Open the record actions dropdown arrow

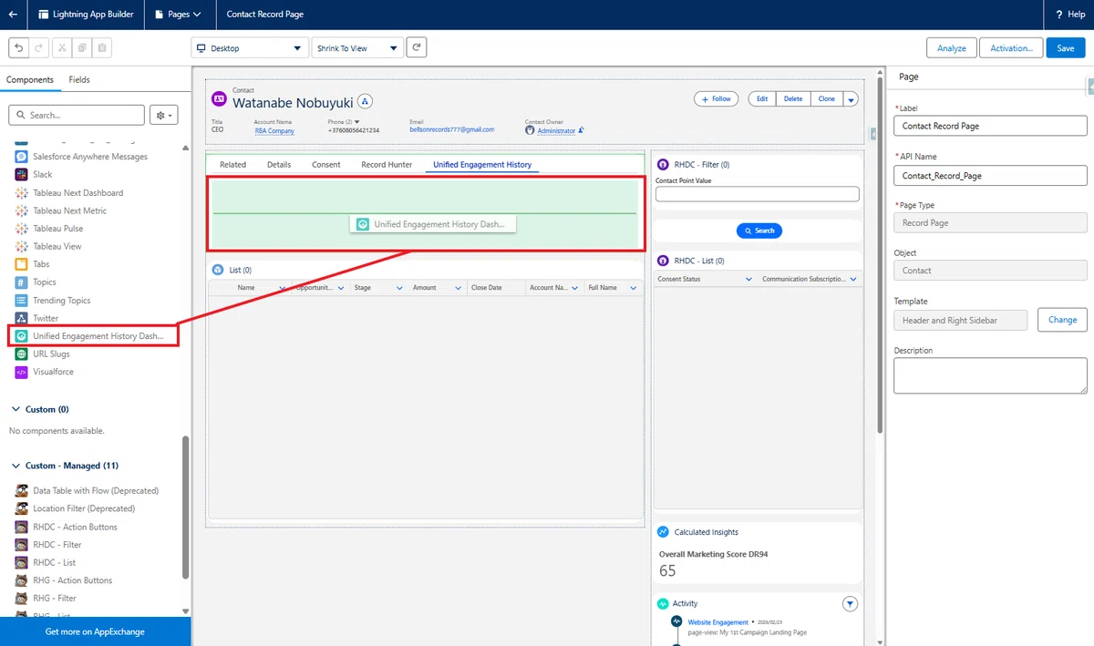point(851,99)
